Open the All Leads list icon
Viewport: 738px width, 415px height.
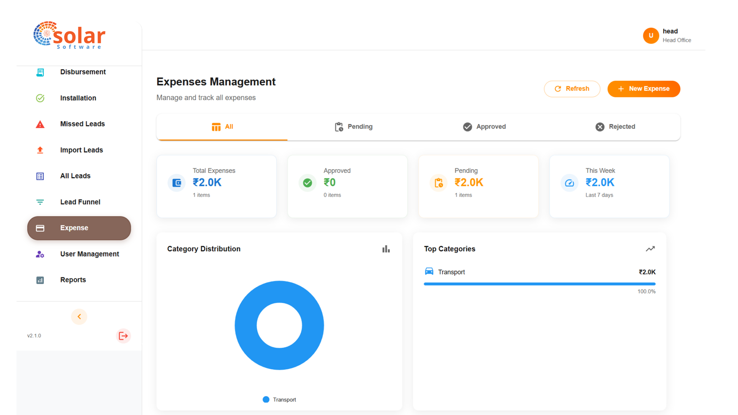(x=40, y=176)
